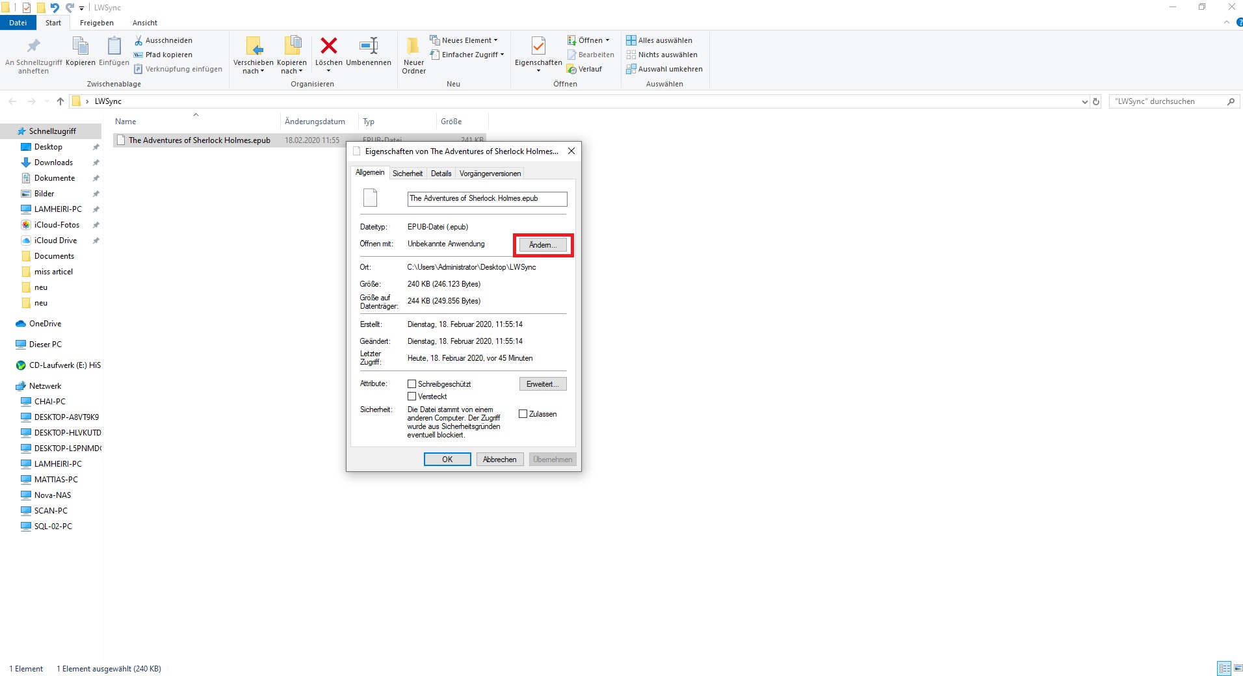1243x676 pixels.
Task: Expand address bar history dropdown
Action: (x=1084, y=101)
